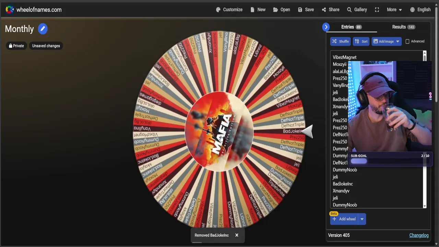Screen dimensions: 439x247
Task: Switch to the Results tab
Action: [403, 27]
